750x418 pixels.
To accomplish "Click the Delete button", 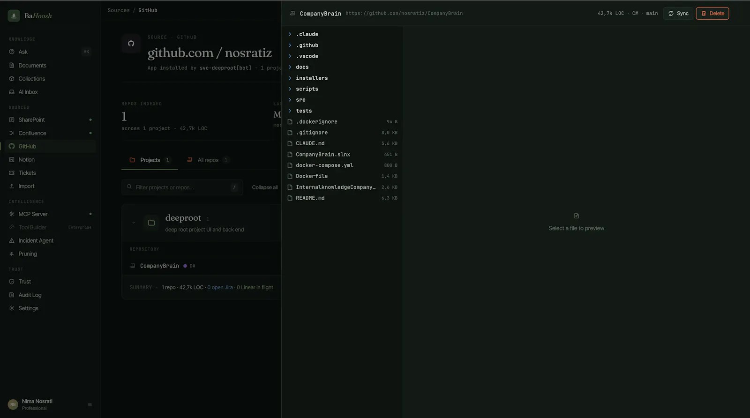I will click(712, 14).
